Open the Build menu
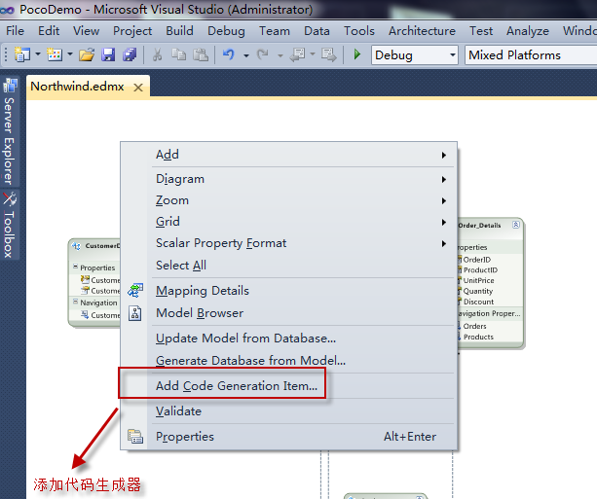This screenshot has width=597, height=499. 180,31
